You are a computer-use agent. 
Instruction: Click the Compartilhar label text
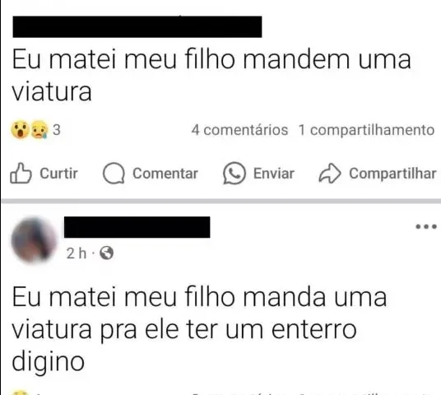coord(392,174)
